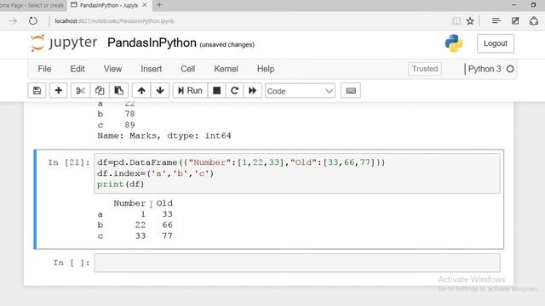
Task: Click the print(df) line in the code cell
Action: (120, 184)
